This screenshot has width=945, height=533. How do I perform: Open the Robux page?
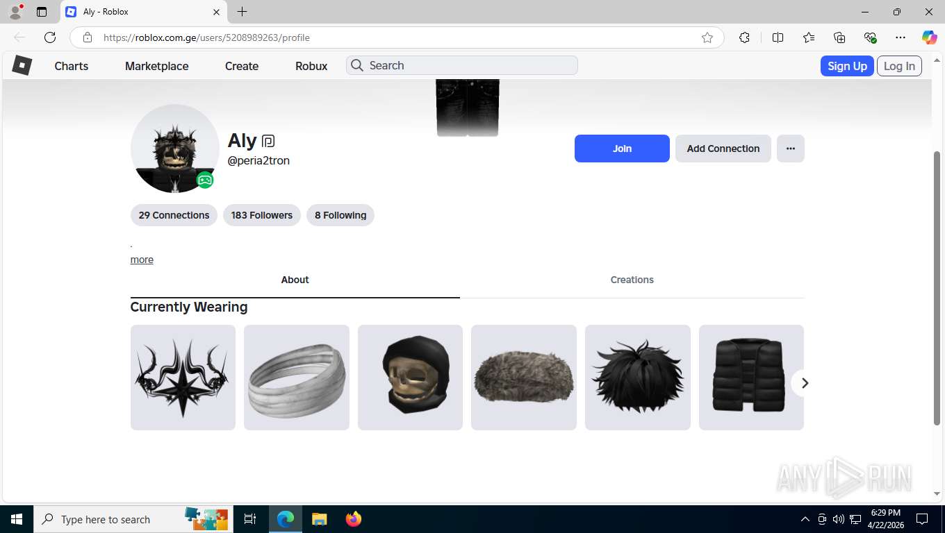[311, 66]
